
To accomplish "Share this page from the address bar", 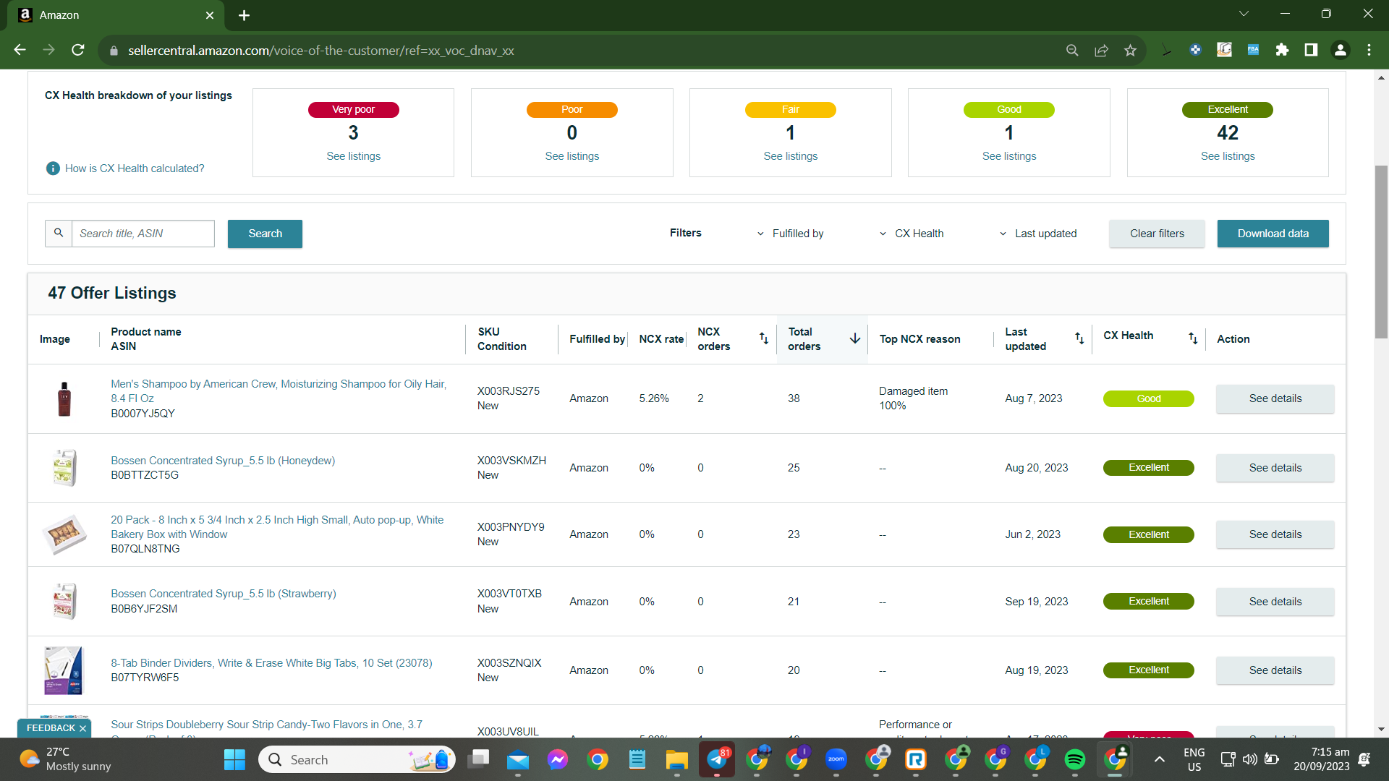I will coord(1101,51).
